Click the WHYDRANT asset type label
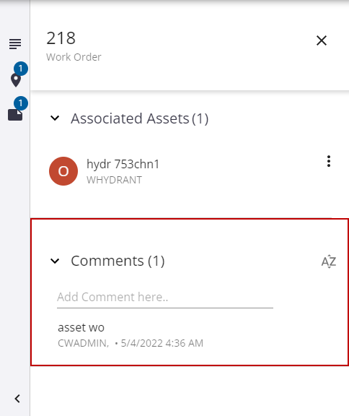349x416 pixels. pos(114,180)
